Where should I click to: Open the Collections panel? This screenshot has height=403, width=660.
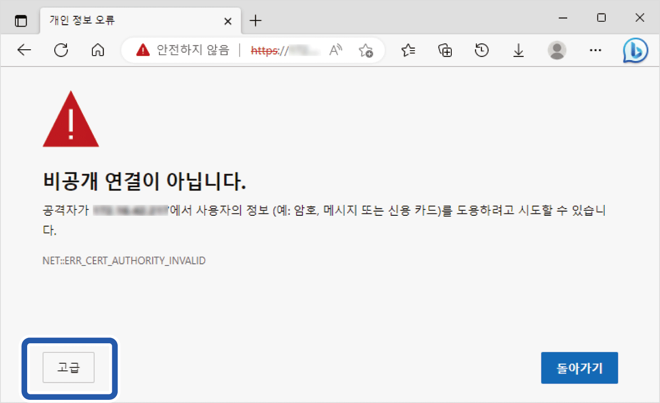point(445,50)
